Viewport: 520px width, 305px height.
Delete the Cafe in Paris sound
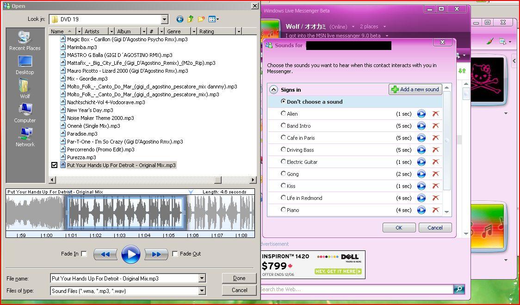435,138
